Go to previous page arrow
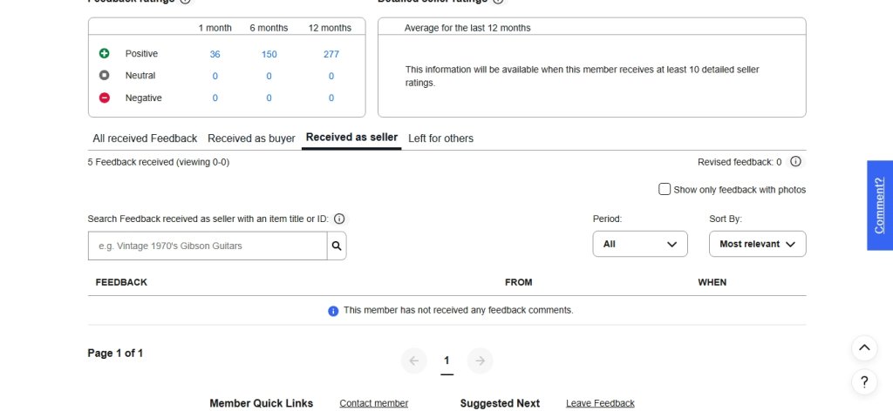Screen dimensions: 893x411 (x=413, y=360)
